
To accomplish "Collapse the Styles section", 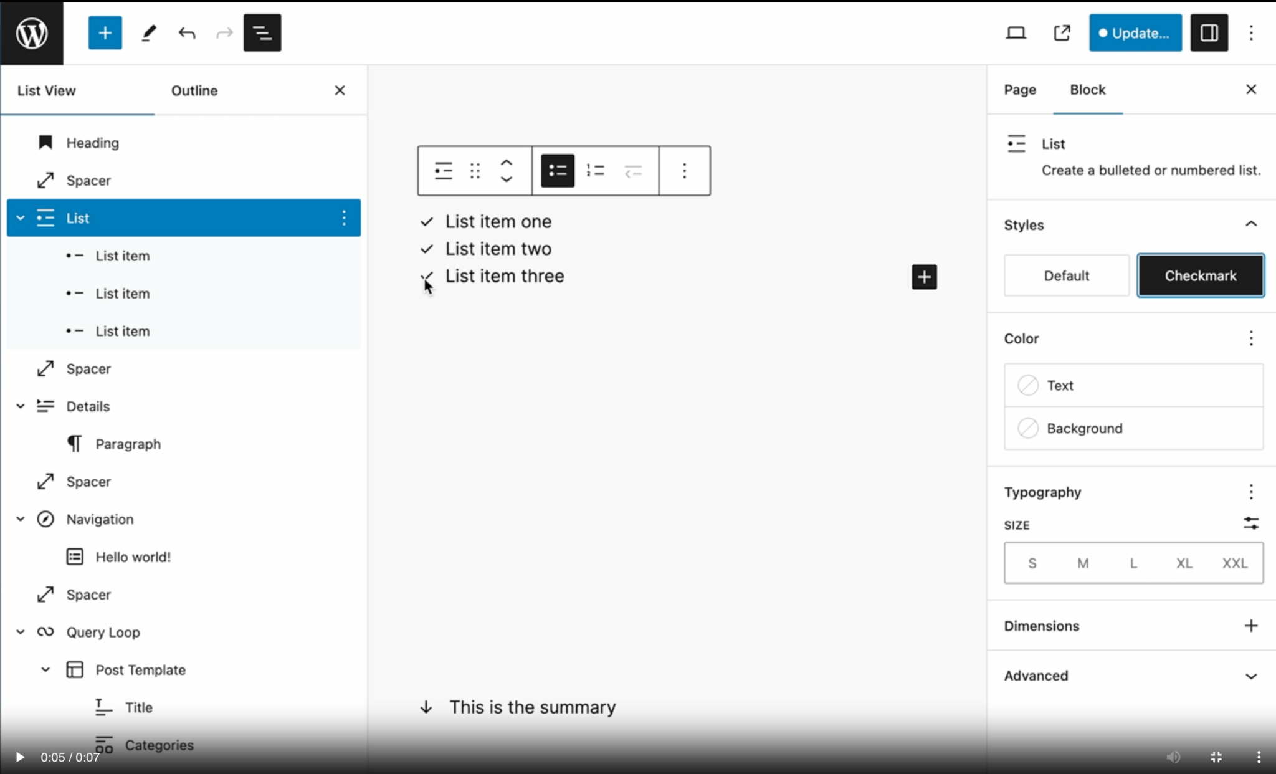I will click(1251, 224).
